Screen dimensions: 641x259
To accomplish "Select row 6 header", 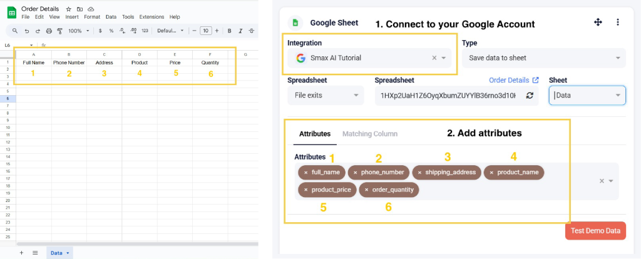I will tap(8, 98).
